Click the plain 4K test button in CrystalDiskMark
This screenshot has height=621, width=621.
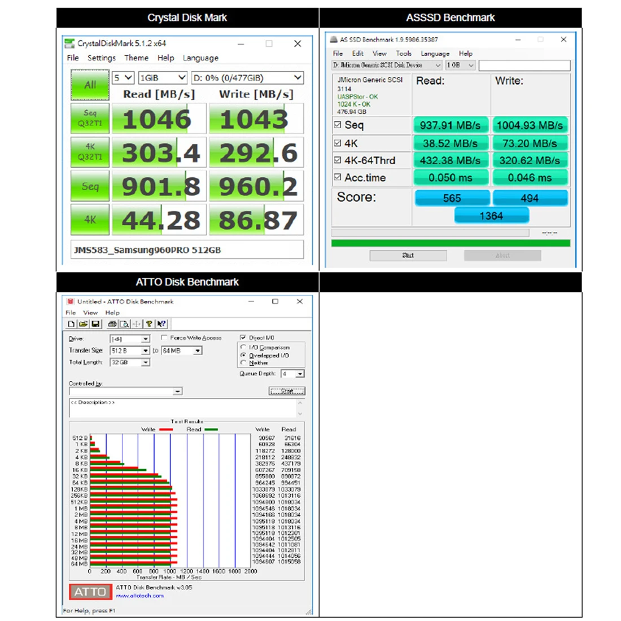90,220
